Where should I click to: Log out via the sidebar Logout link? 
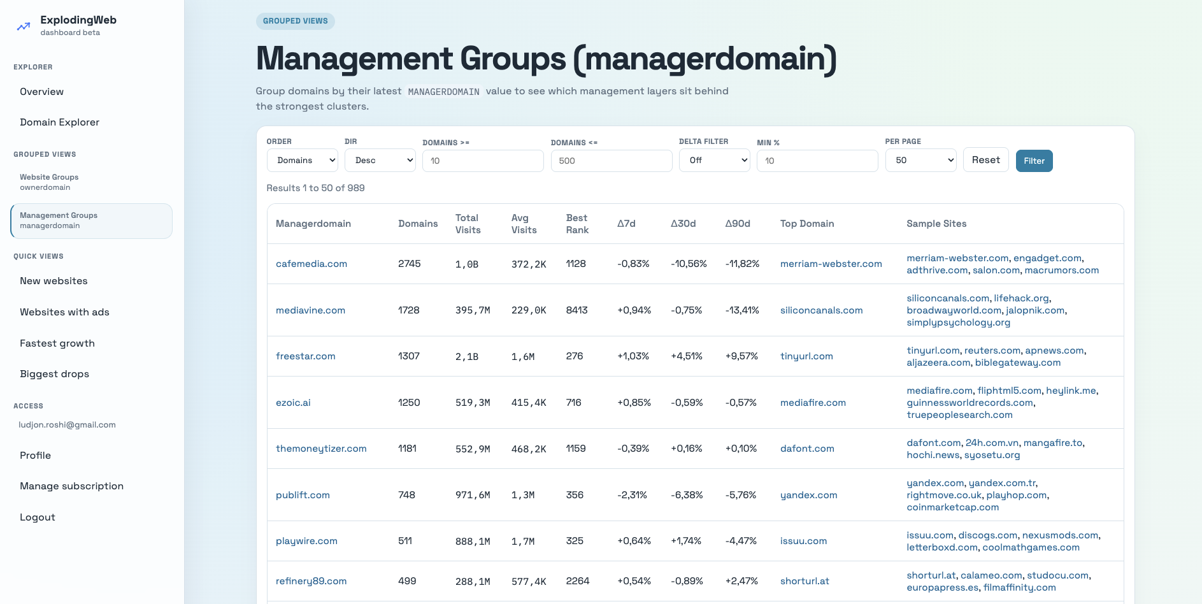[38, 517]
